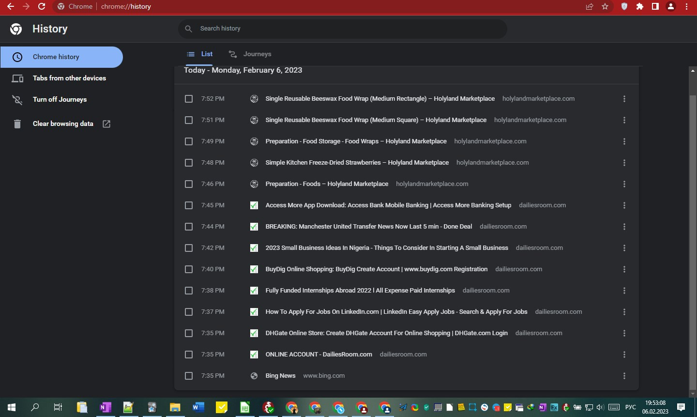
Task: Tick checkbox for Bing News entry
Action: coord(189,376)
